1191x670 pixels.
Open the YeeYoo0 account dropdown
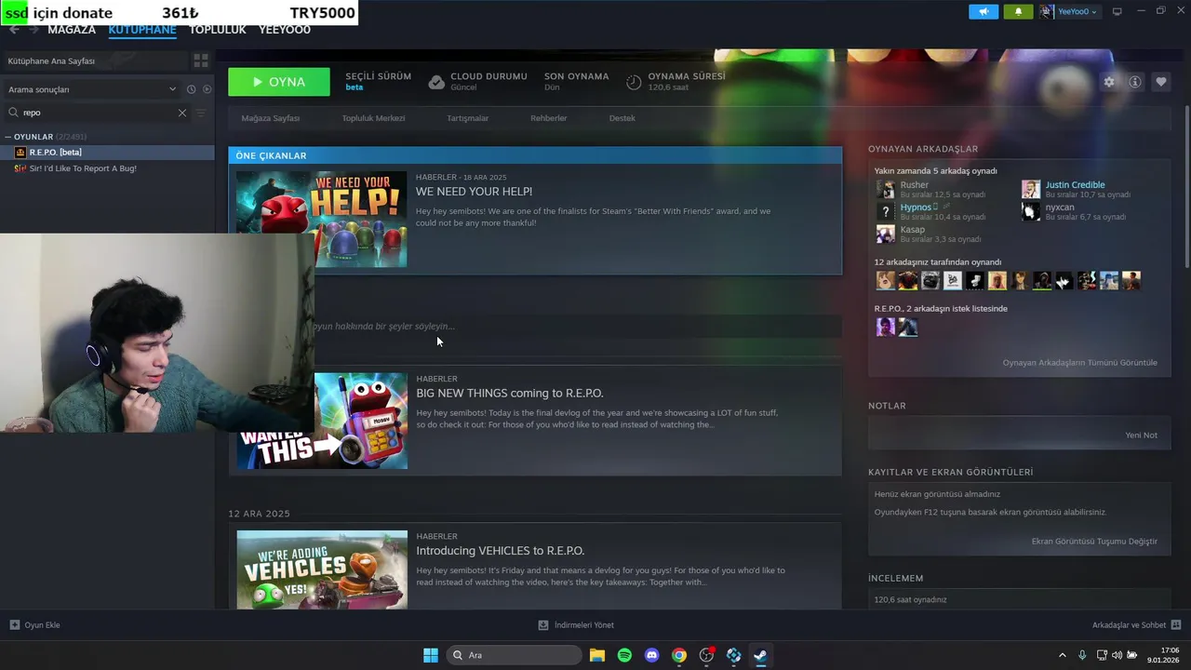1077,11
